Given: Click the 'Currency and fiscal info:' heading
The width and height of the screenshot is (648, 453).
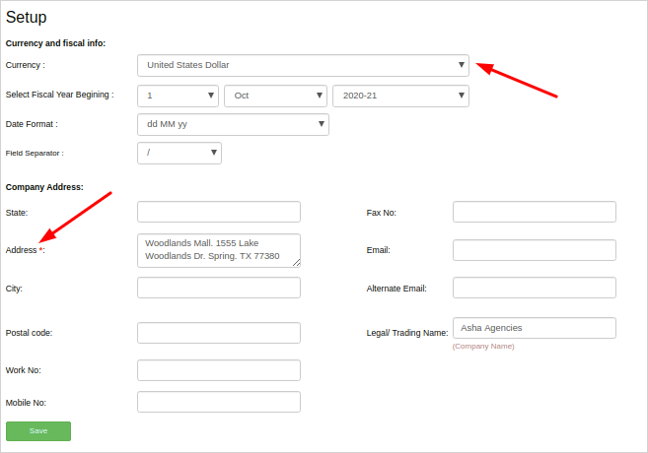Looking at the screenshot, I should 55,43.
